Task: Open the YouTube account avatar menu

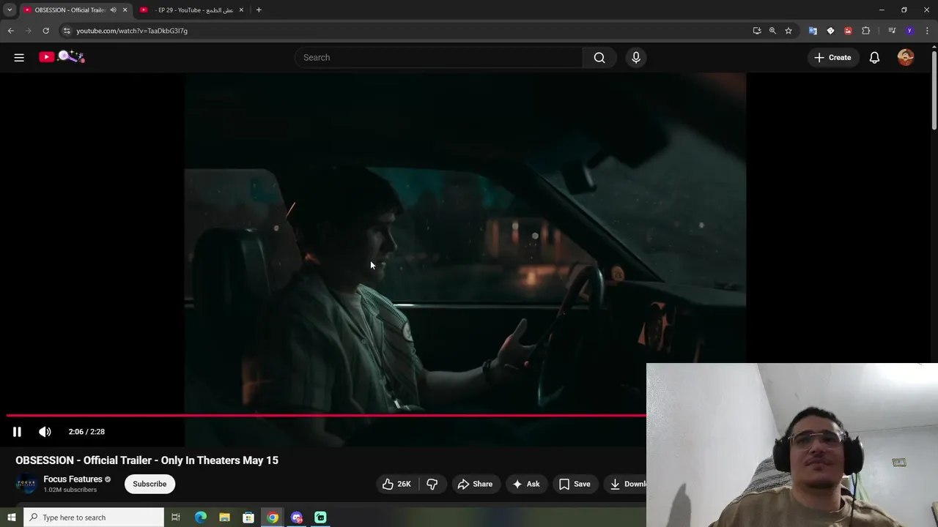Action: click(x=906, y=57)
